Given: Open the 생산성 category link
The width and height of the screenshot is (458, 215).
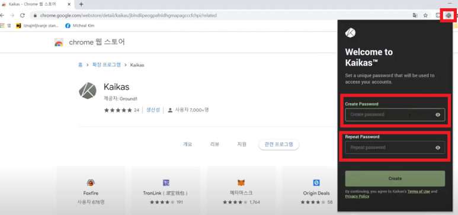Looking at the screenshot, I should (153, 110).
